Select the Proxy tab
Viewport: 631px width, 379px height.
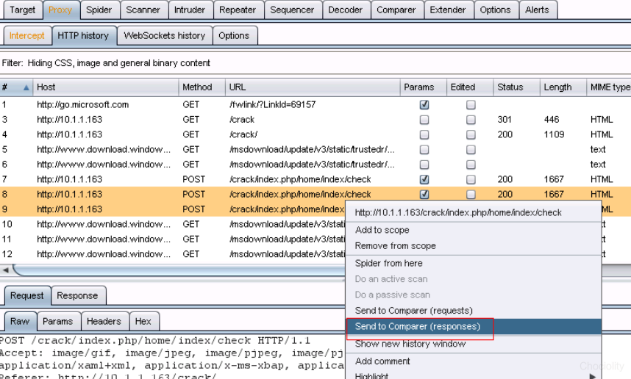[x=60, y=10]
